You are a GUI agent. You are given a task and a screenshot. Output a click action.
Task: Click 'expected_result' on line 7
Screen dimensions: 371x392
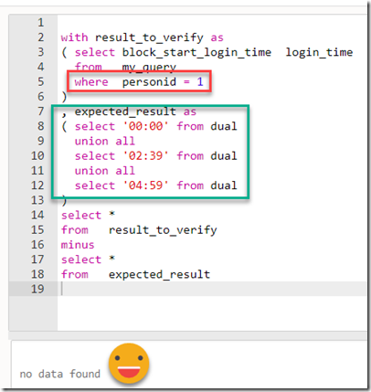coord(125,111)
